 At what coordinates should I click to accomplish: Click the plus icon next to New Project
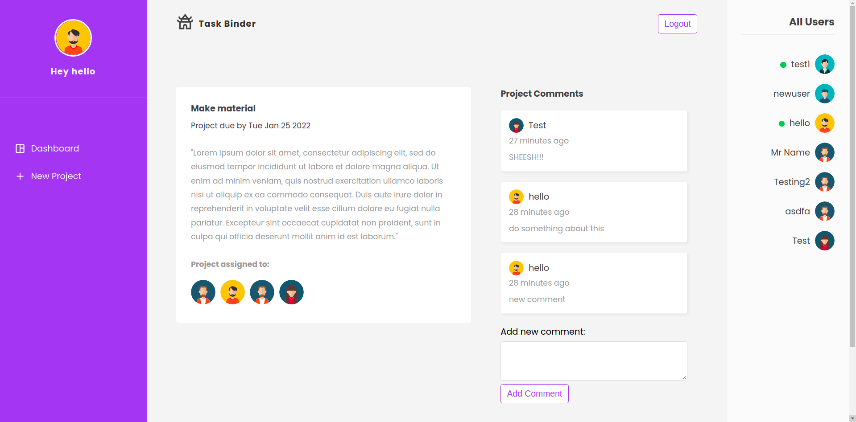pos(20,176)
